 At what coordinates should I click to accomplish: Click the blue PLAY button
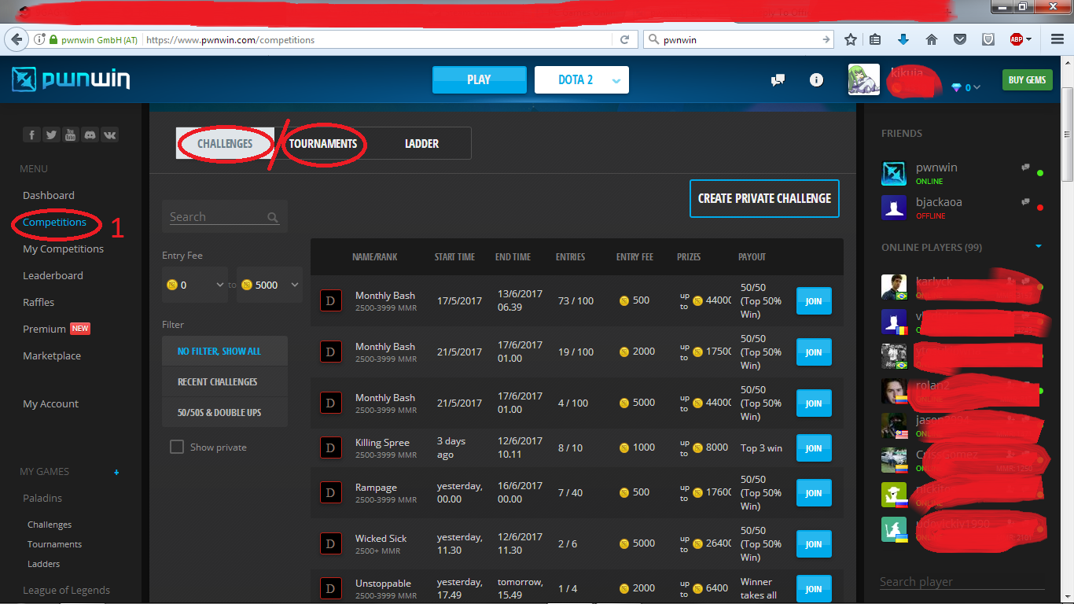coord(479,79)
